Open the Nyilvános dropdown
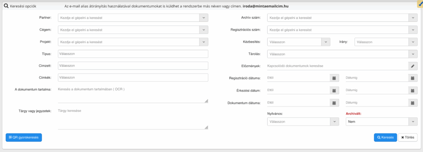423x152 pixels. coord(303,121)
